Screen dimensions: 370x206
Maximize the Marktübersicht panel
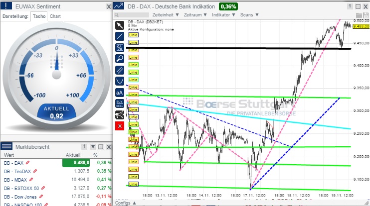pos(101,147)
